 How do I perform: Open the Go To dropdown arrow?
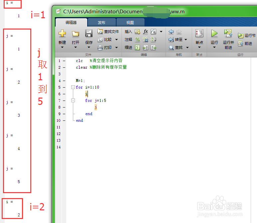[186, 39]
